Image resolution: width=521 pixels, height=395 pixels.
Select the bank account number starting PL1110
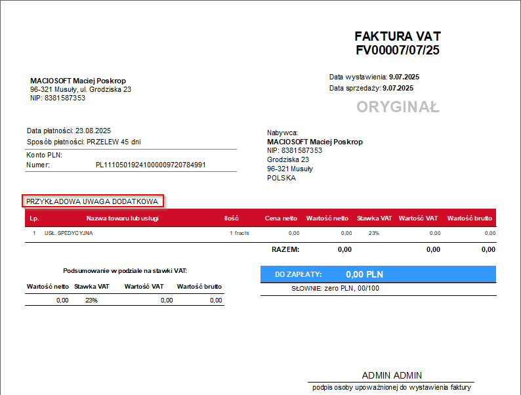click(x=150, y=165)
